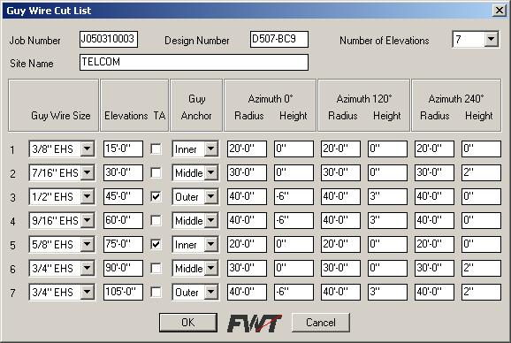
Task: Click the 60'-0" elevation field
Action: (x=123, y=220)
